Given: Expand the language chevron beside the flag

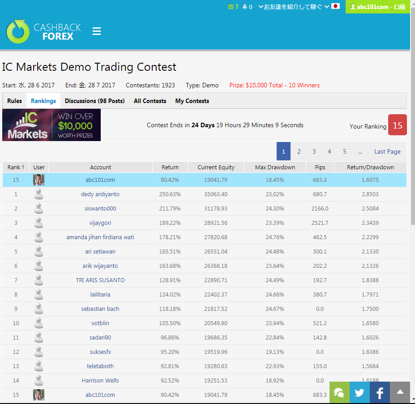Looking at the screenshot, I should [x=327, y=7].
